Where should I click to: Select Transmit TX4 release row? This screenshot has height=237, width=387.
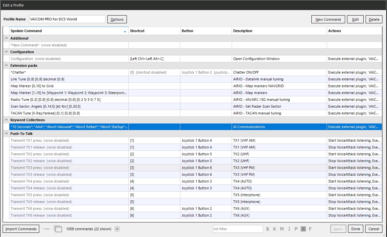coord(196,188)
